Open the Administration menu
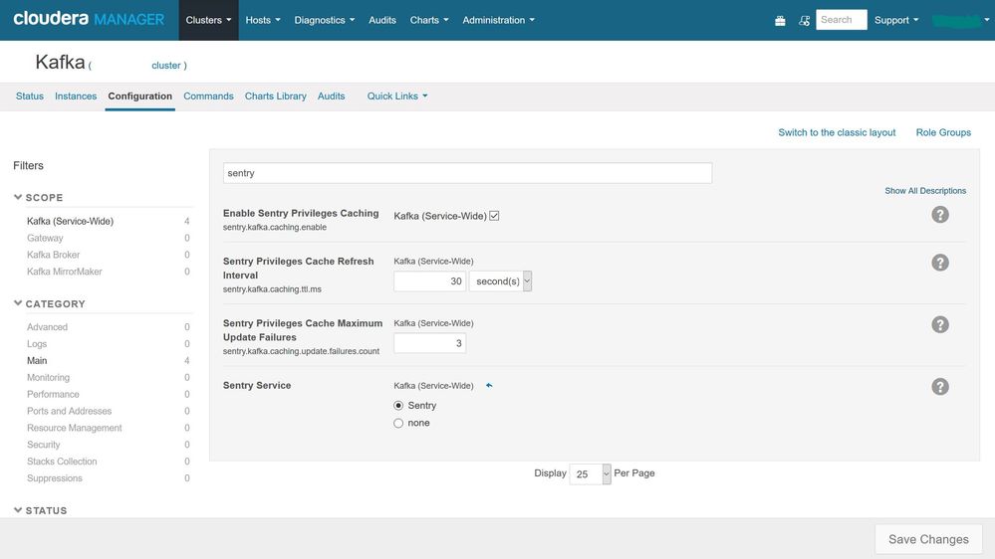Screen dimensions: 995x559 pyautogui.click(x=498, y=20)
